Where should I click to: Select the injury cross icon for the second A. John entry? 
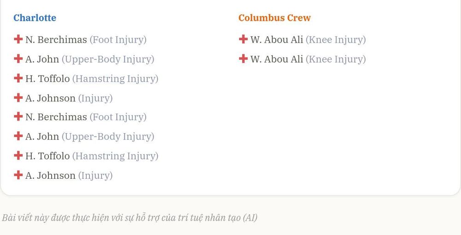(x=18, y=136)
